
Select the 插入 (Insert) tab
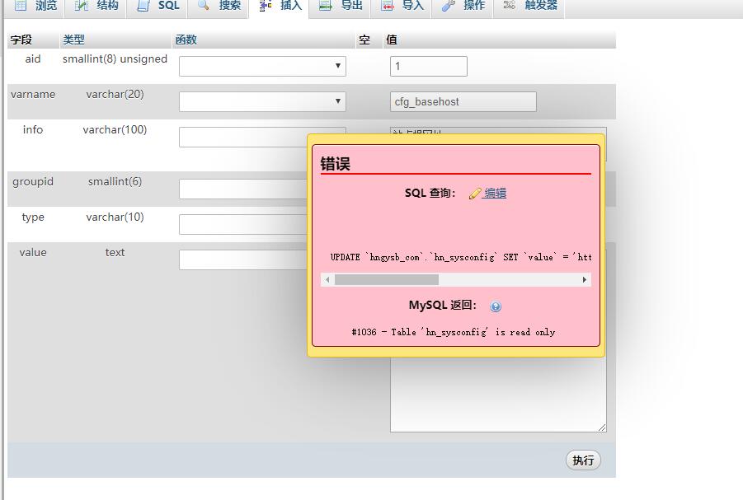(x=279, y=6)
